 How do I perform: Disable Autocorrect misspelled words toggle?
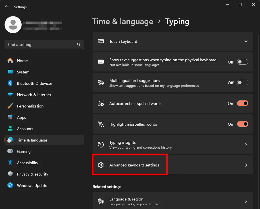[242, 104]
